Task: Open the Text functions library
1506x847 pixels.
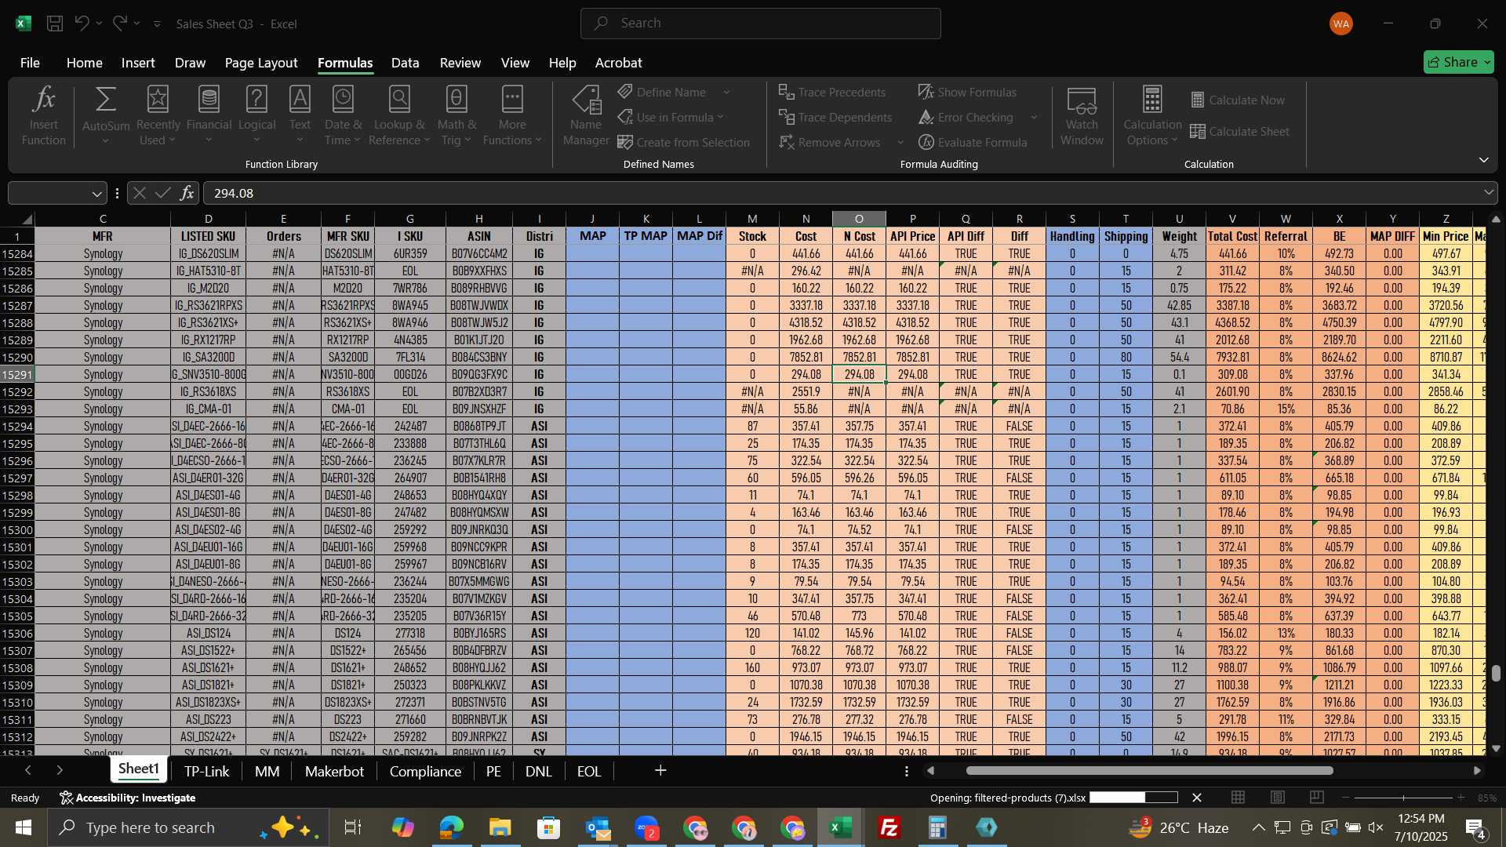Action: [300, 116]
